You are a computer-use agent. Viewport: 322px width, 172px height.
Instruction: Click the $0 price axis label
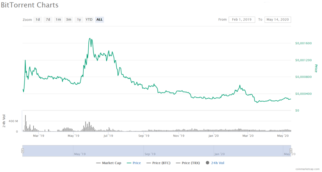click(x=297, y=111)
